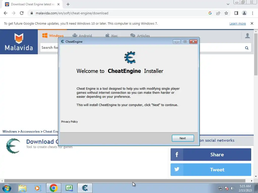Open Chrome profile avatar

(x=244, y=13)
